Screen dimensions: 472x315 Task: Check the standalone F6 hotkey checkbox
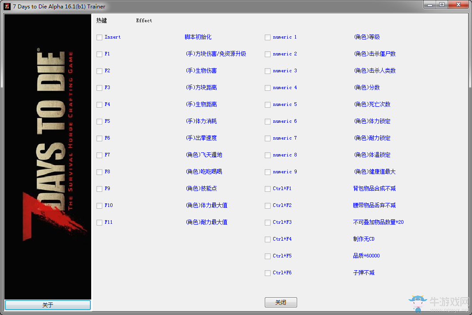tap(99, 139)
